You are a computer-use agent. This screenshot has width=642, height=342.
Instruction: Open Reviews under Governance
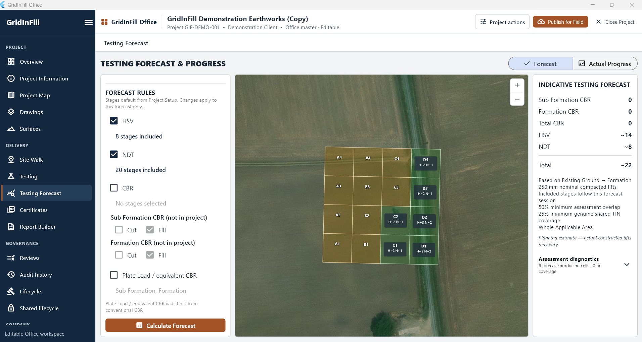pyautogui.click(x=47, y=258)
